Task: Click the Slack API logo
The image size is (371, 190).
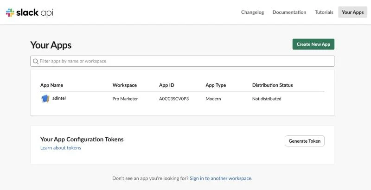Action: point(30,13)
